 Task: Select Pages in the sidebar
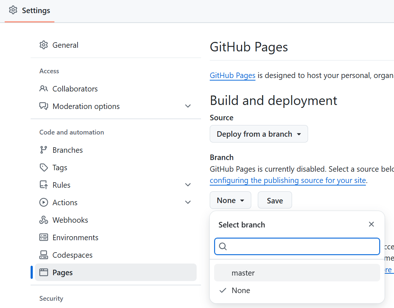pyautogui.click(x=115, y=272)
